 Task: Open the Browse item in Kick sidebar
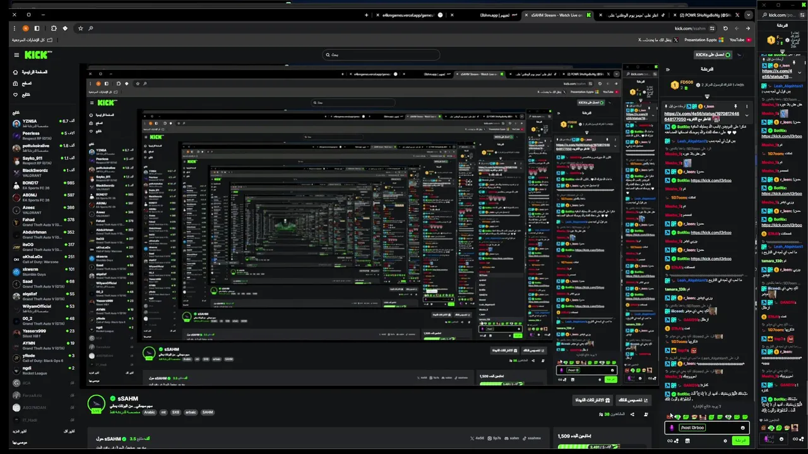[23, 83]
